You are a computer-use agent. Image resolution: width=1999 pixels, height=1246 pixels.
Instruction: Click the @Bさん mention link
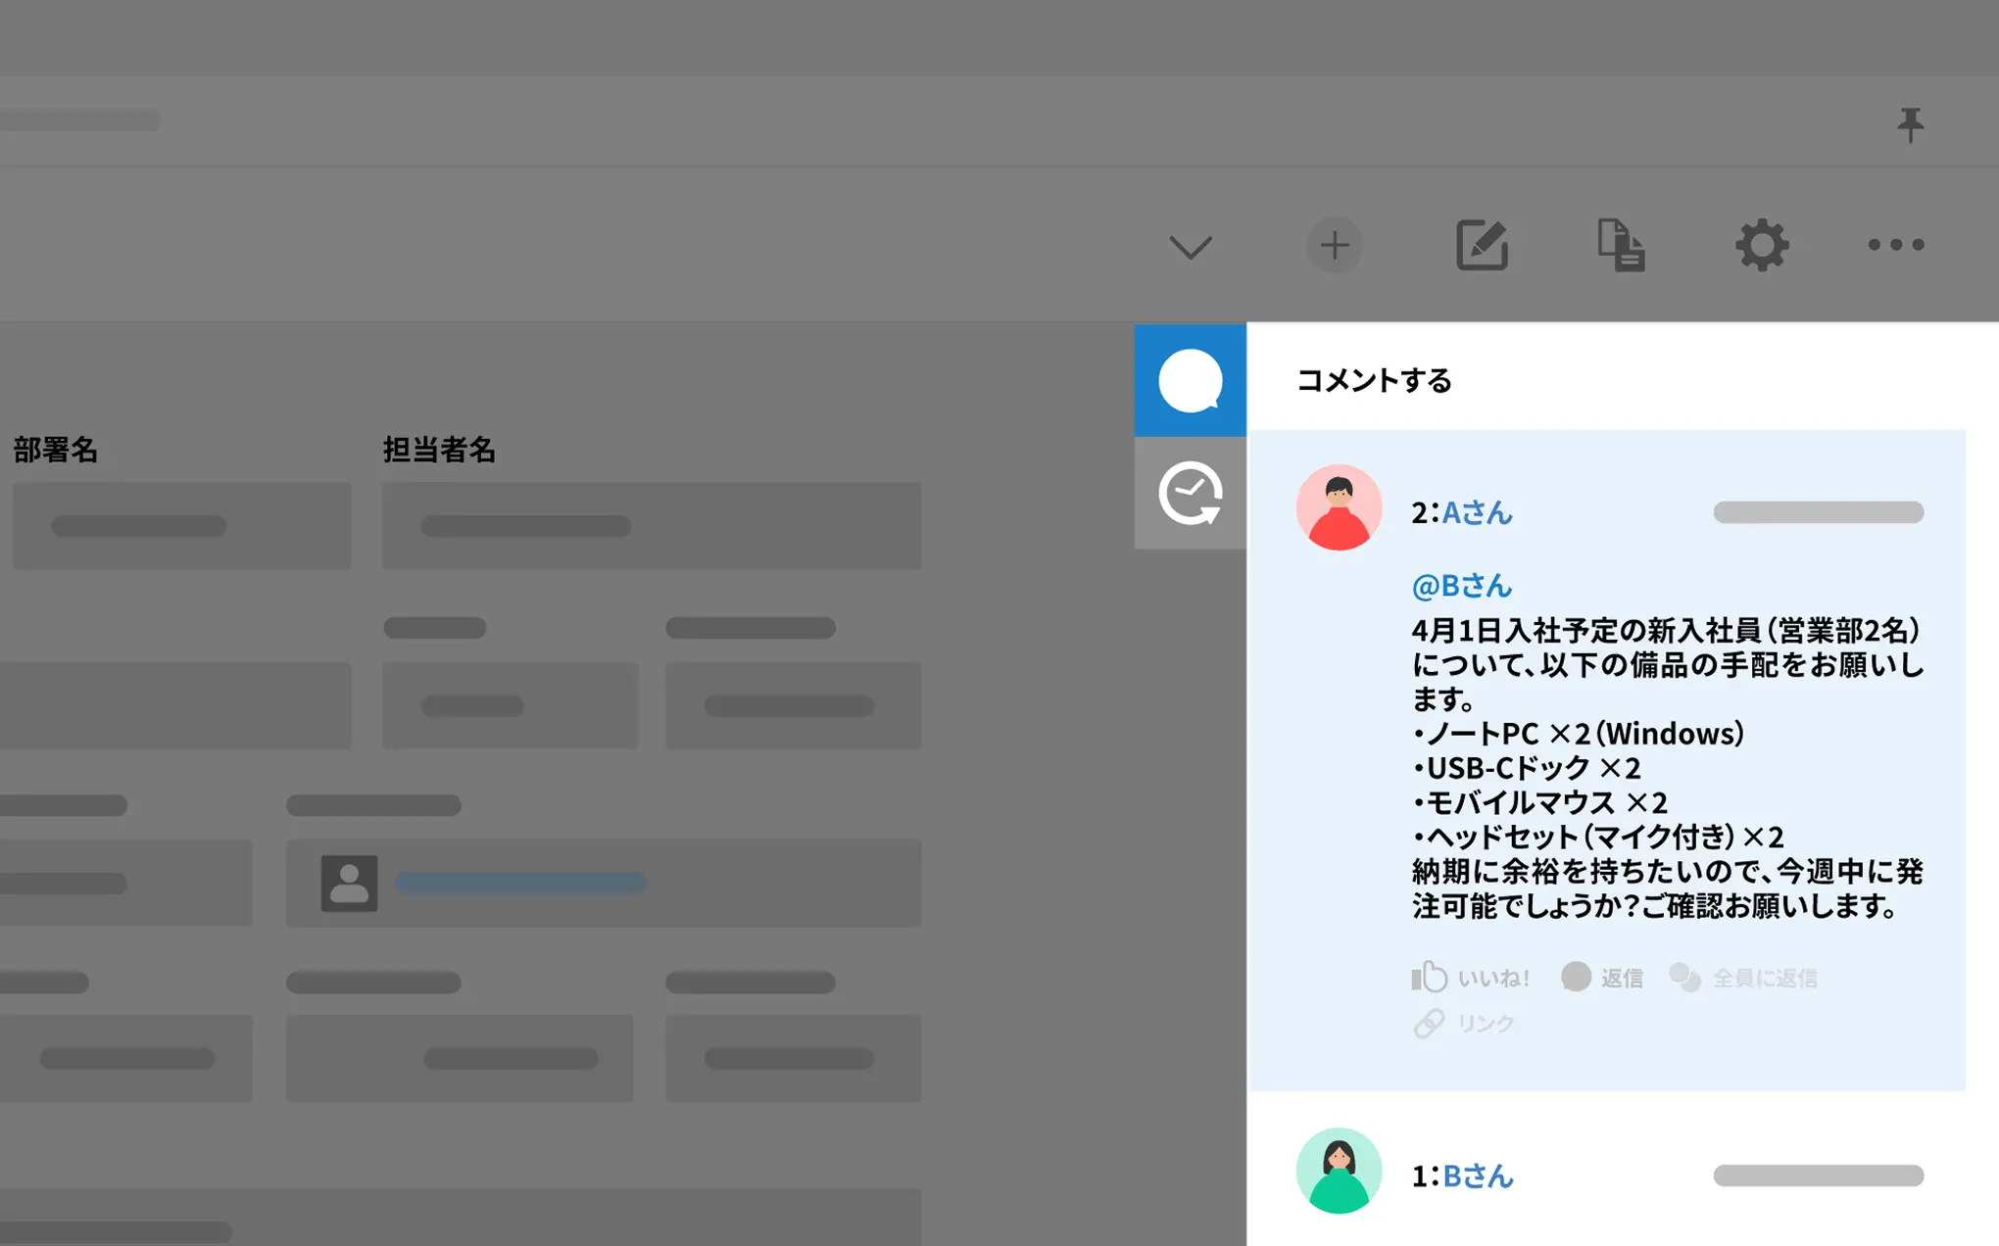point(1461,586)
